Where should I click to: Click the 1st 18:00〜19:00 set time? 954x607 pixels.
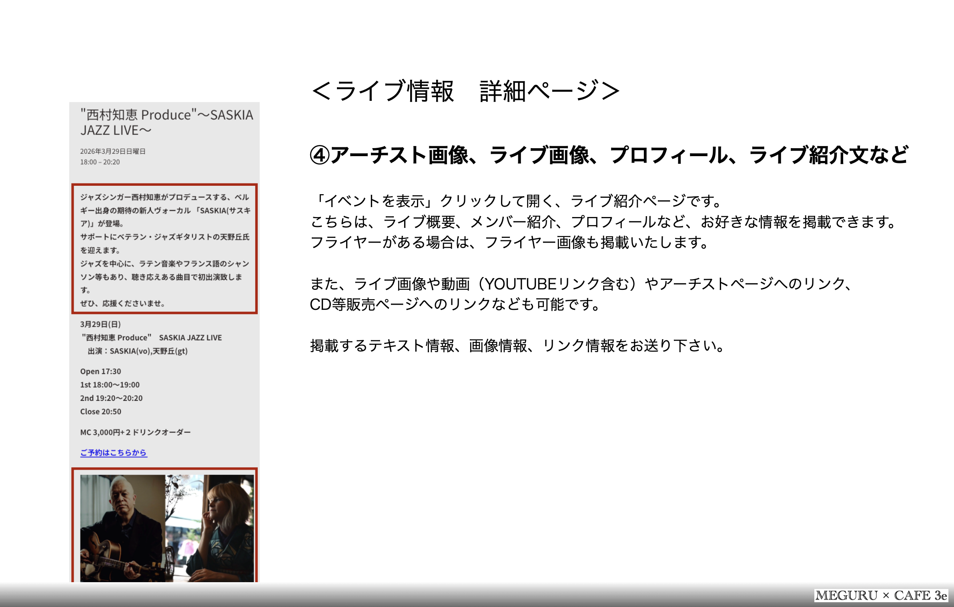(x=110, y=385)
